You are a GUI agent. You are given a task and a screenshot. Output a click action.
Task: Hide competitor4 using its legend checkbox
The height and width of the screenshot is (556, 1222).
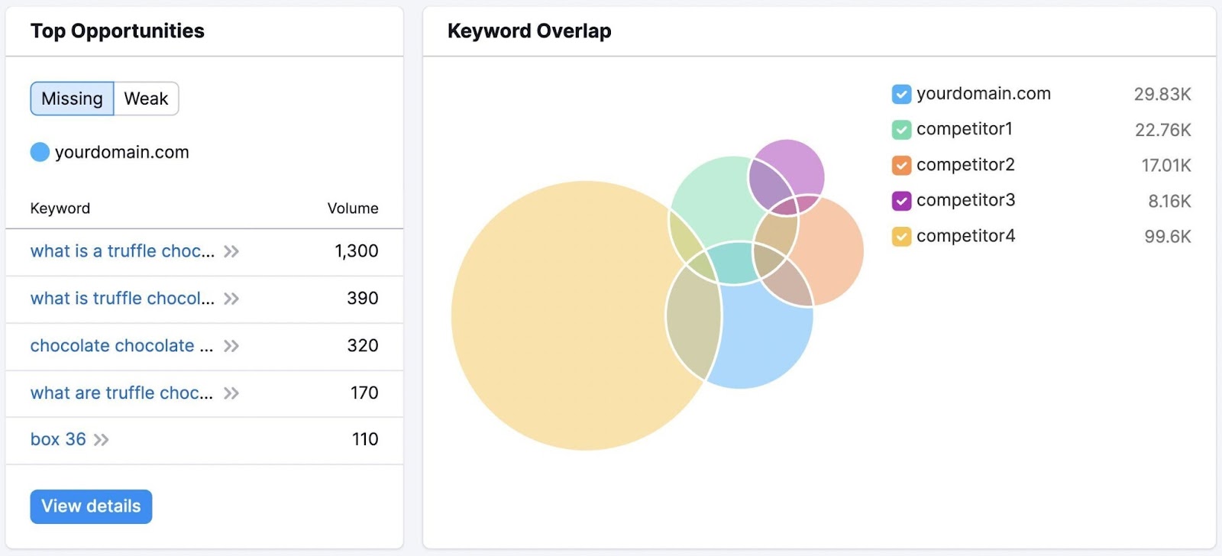pyautogui.click(x=900, y=236)
